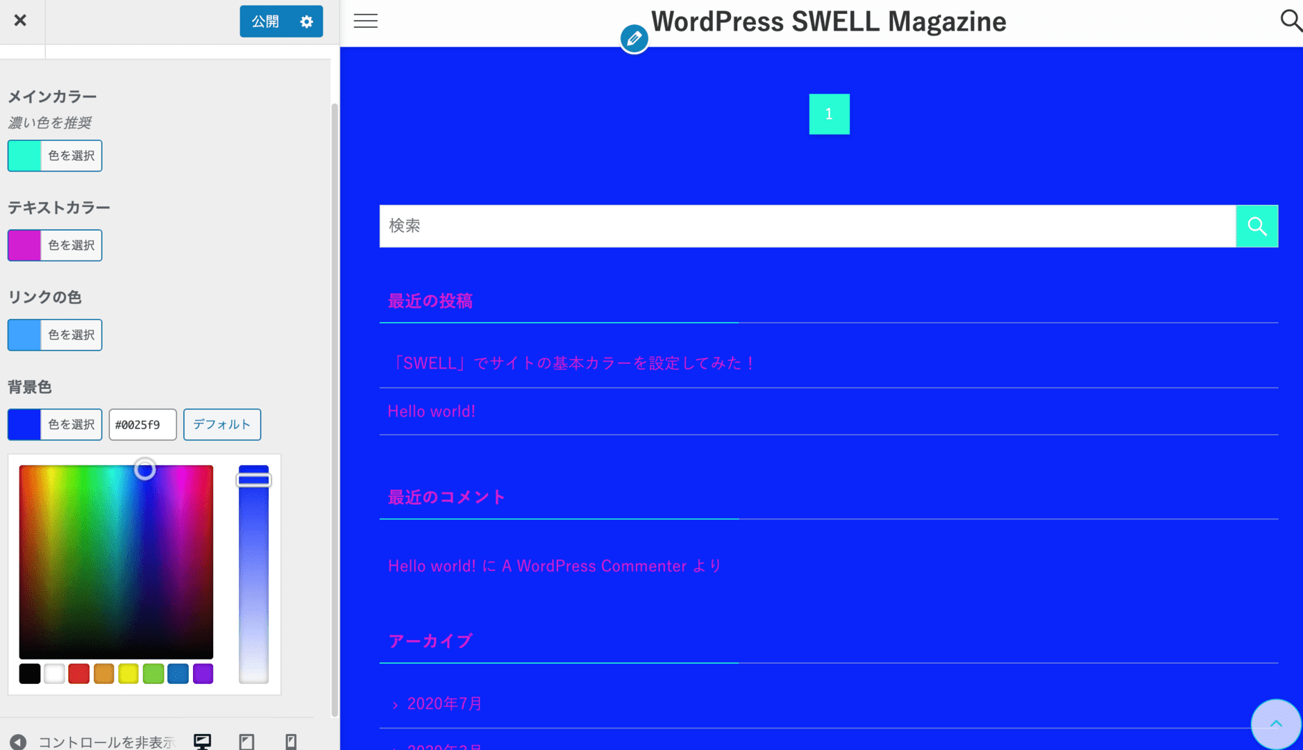
Task: Focus the 検索 search input field
Action: (x=807, y=226)
